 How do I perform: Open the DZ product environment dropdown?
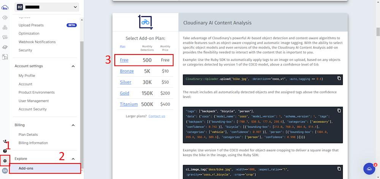click(47, 7)
